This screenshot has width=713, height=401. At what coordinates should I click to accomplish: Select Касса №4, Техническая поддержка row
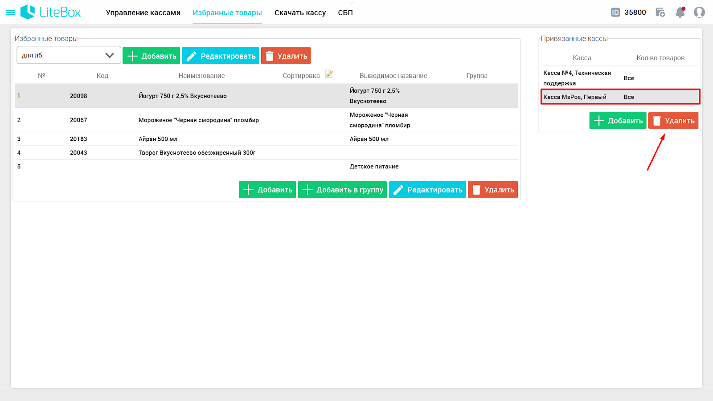[x=620, y=78]
